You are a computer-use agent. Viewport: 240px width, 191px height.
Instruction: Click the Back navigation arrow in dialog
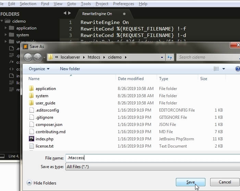click(28, 57)
